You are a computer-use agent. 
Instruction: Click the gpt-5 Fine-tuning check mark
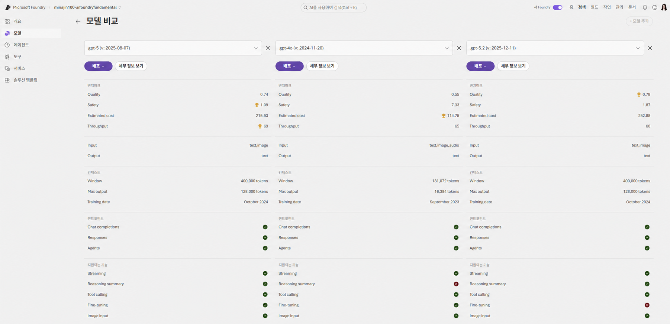pos(265,305)
